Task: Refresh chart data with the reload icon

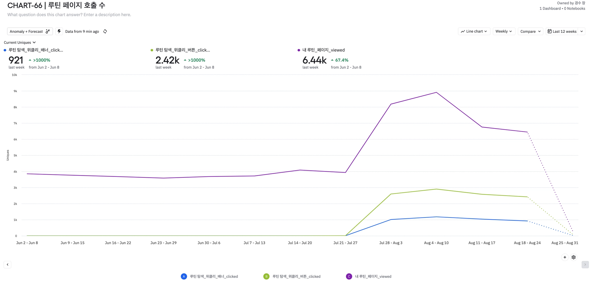Action: click(x=105, y=31)
